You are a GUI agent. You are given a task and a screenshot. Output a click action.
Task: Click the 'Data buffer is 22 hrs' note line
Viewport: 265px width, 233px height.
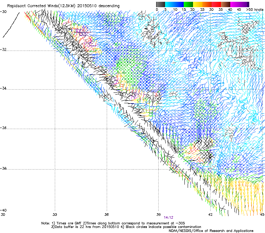tap(126, 227)
